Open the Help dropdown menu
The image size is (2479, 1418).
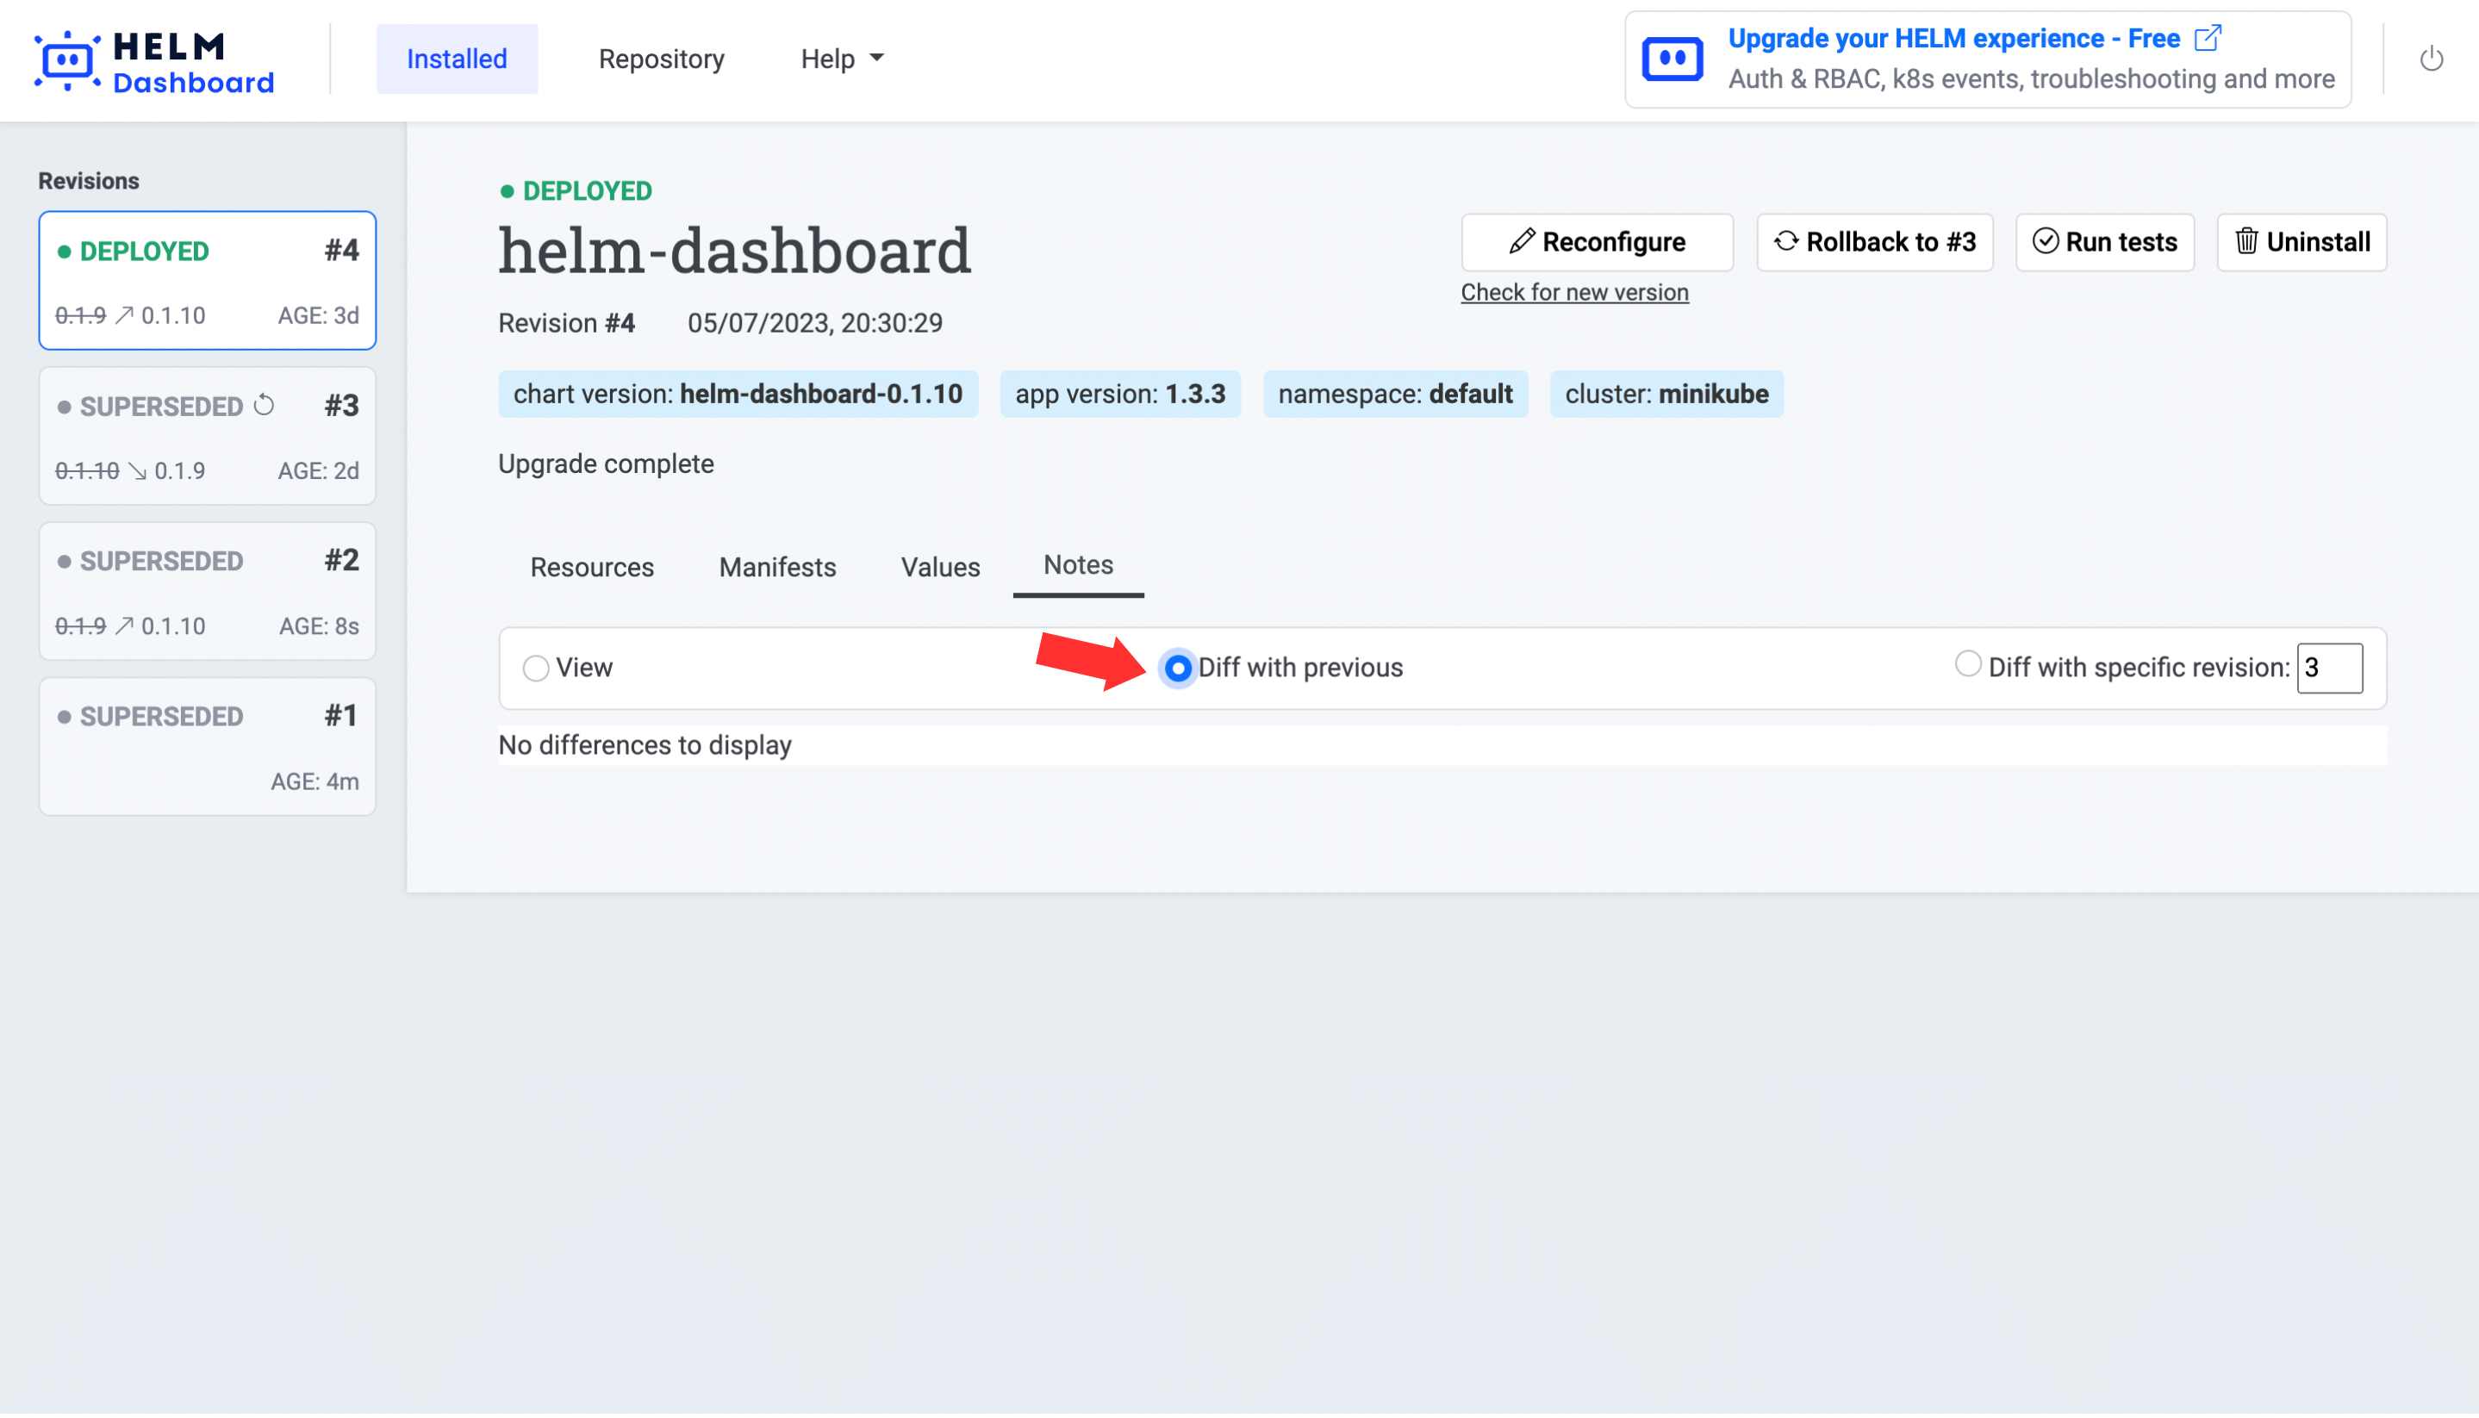pos(842,59)
